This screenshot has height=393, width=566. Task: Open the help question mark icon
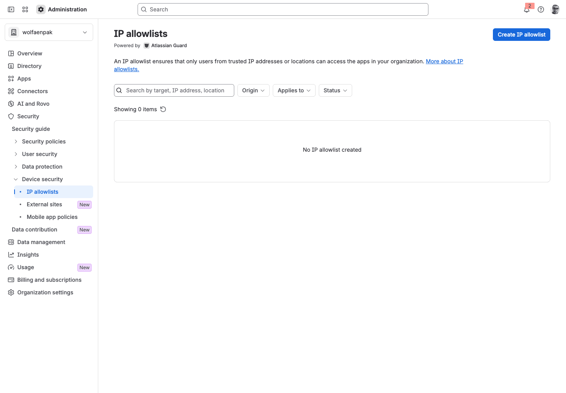(x=541, y=9)
